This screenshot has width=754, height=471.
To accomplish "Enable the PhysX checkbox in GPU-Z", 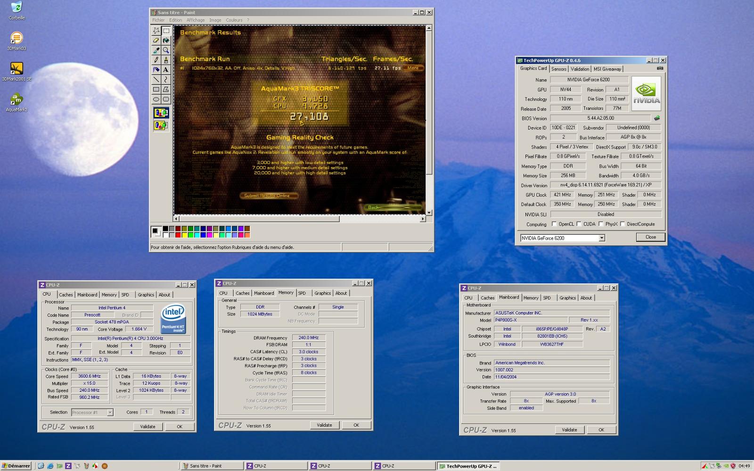I will [x=601, y=224].
